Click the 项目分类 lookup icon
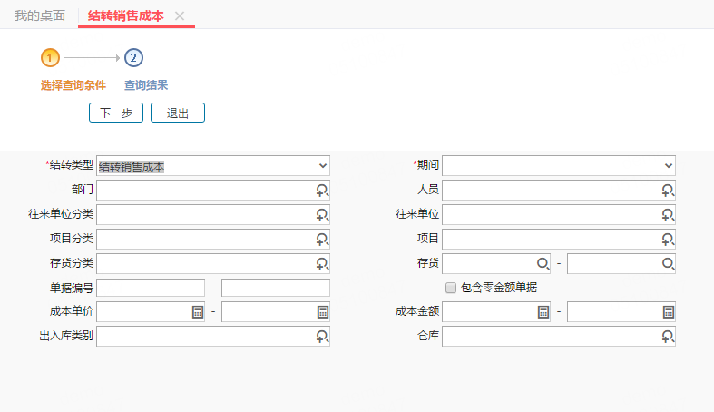 click(321, 239)
